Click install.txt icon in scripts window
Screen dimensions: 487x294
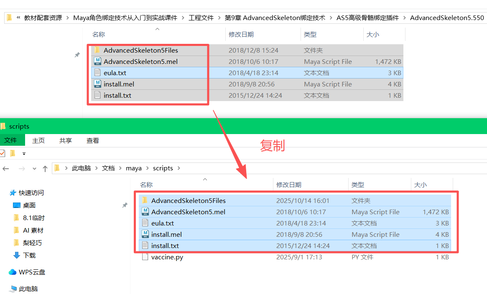click(x=145, y=246)
